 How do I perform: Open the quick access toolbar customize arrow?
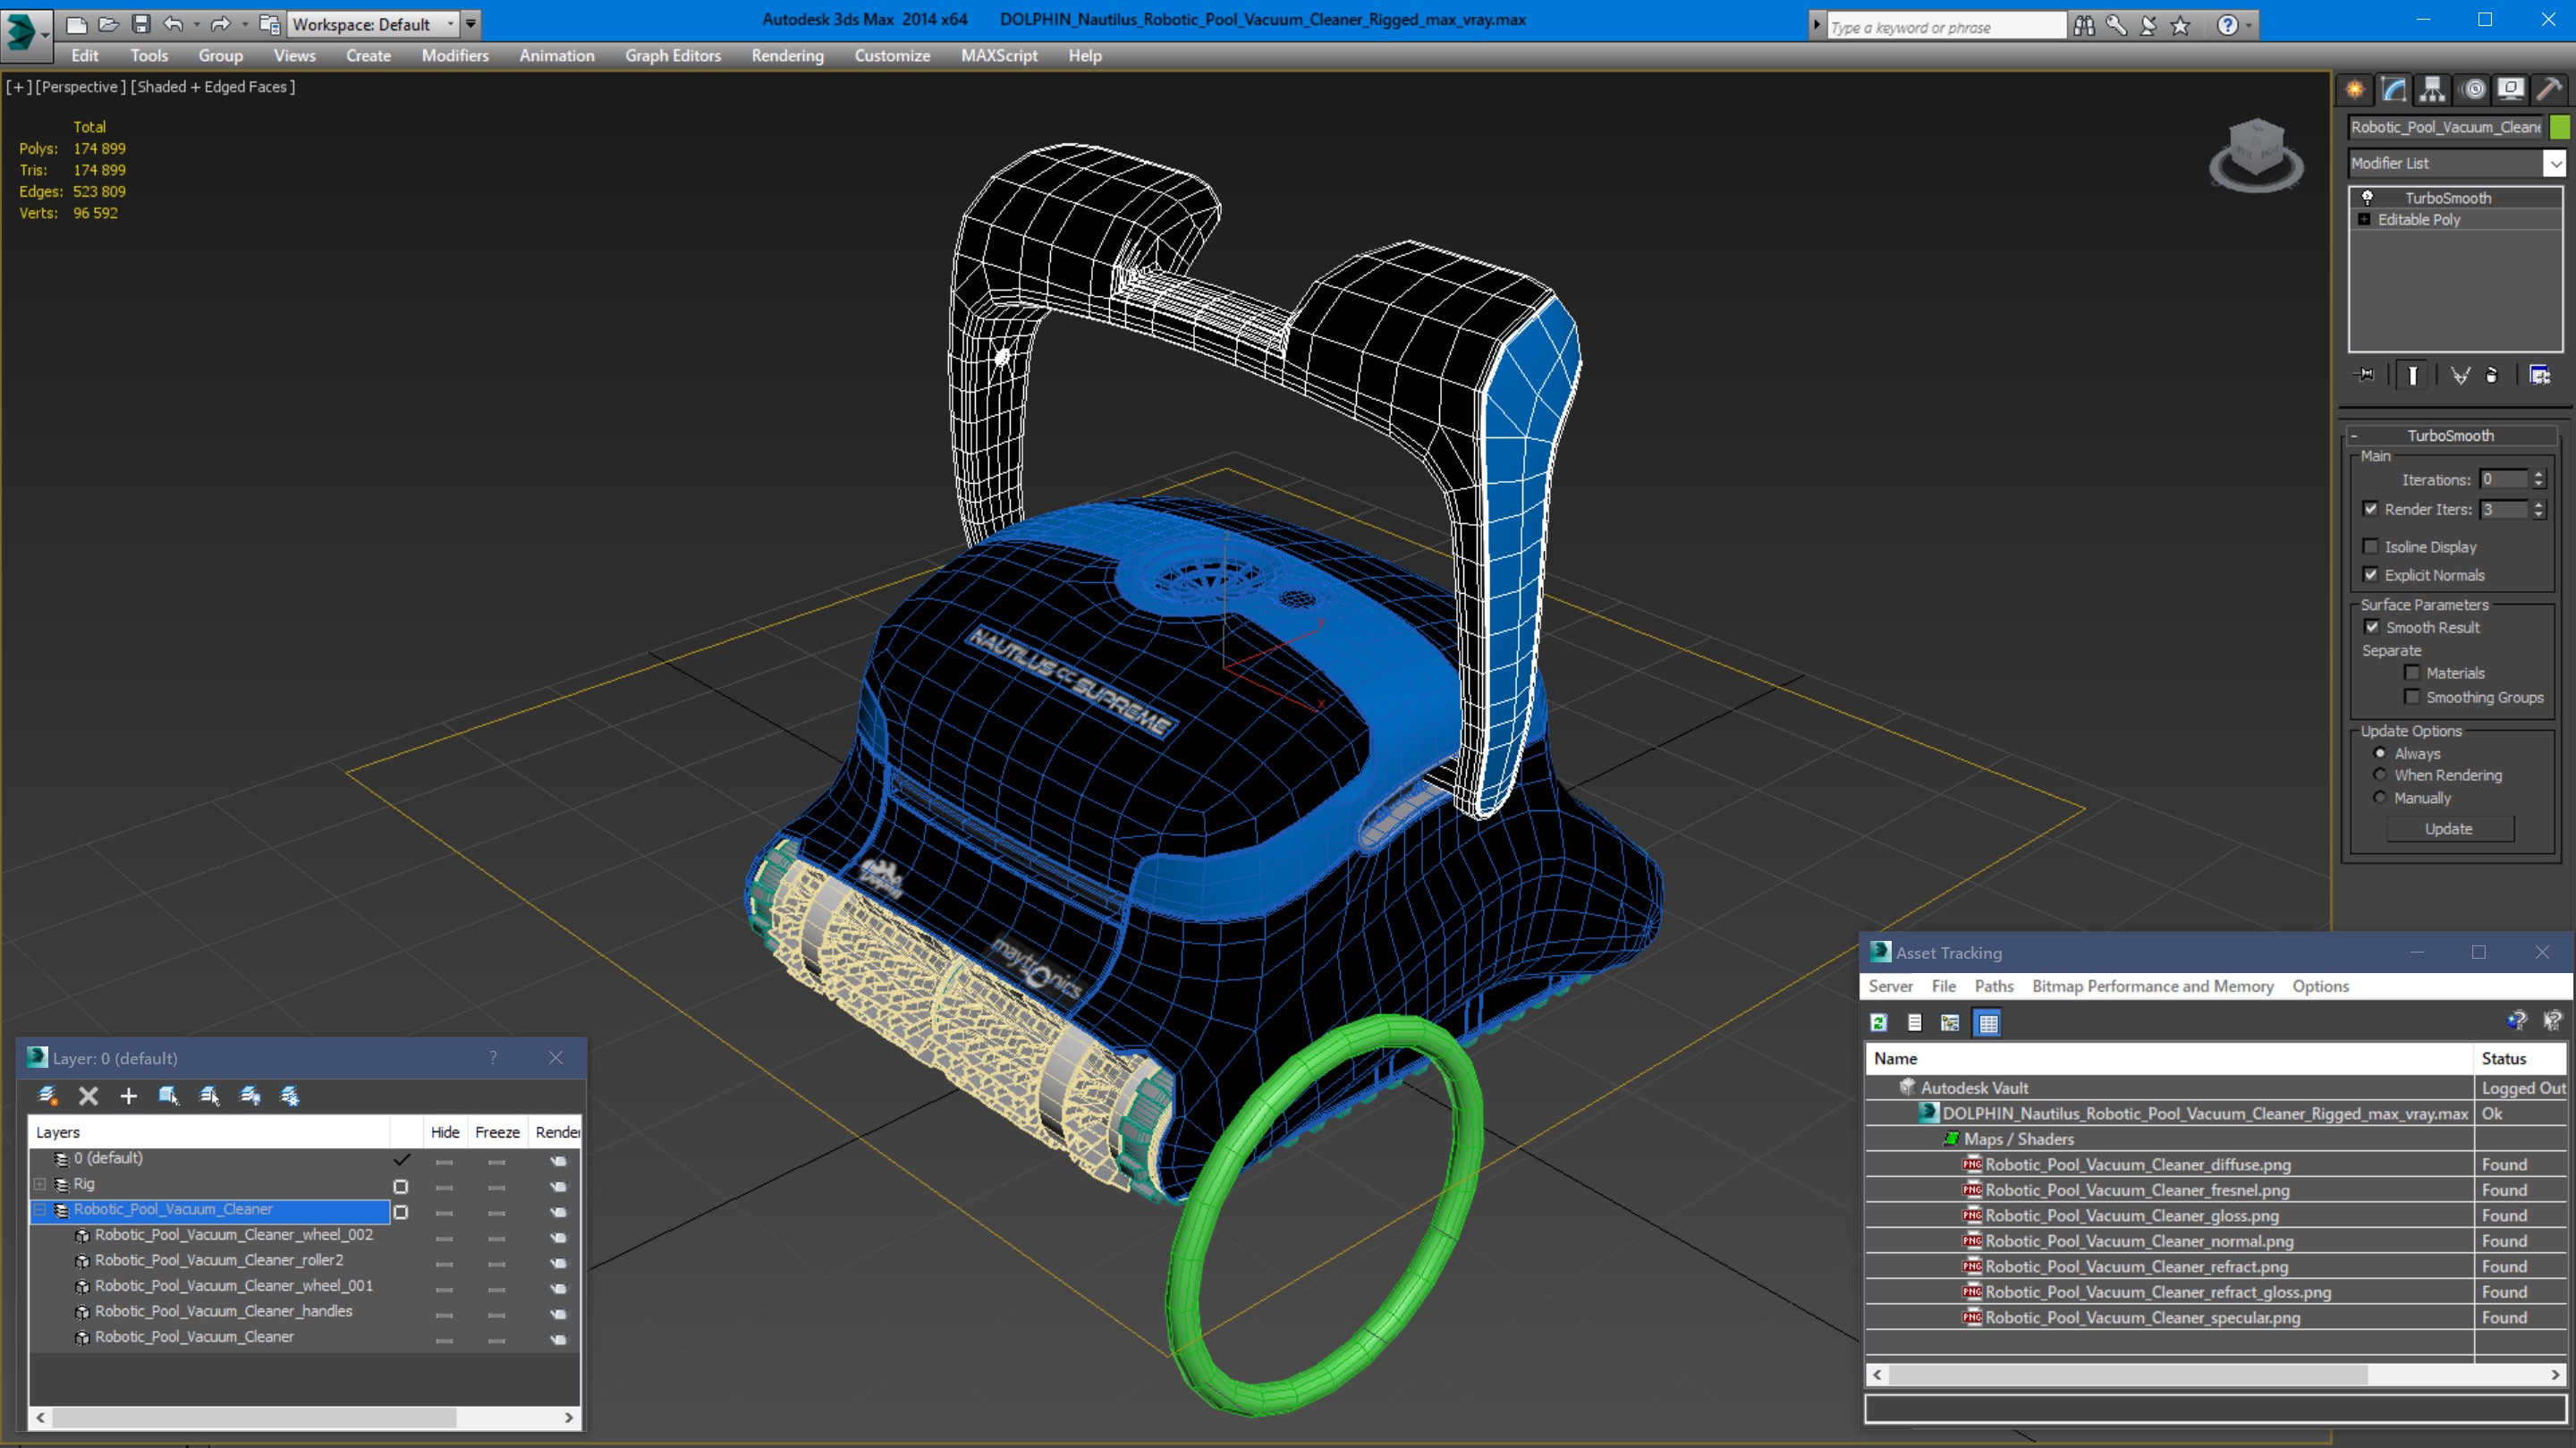tap(471, 24)
